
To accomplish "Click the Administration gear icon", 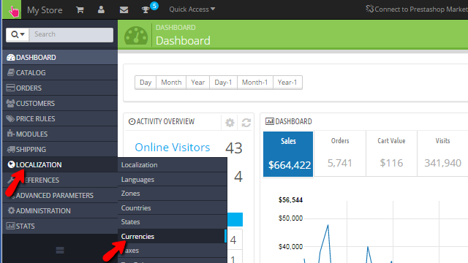I will click(11, 210).
